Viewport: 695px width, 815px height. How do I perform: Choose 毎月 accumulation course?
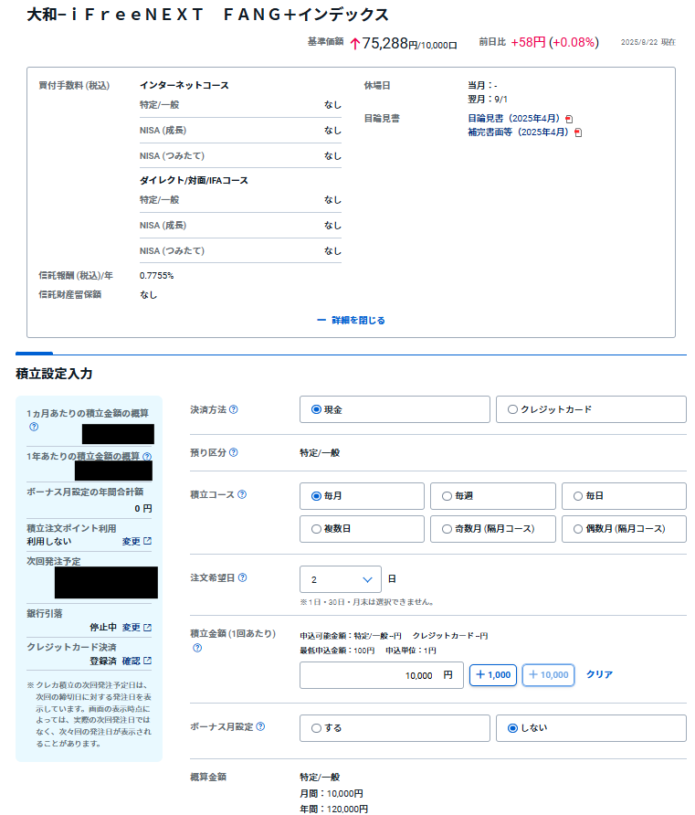[362, 496]
